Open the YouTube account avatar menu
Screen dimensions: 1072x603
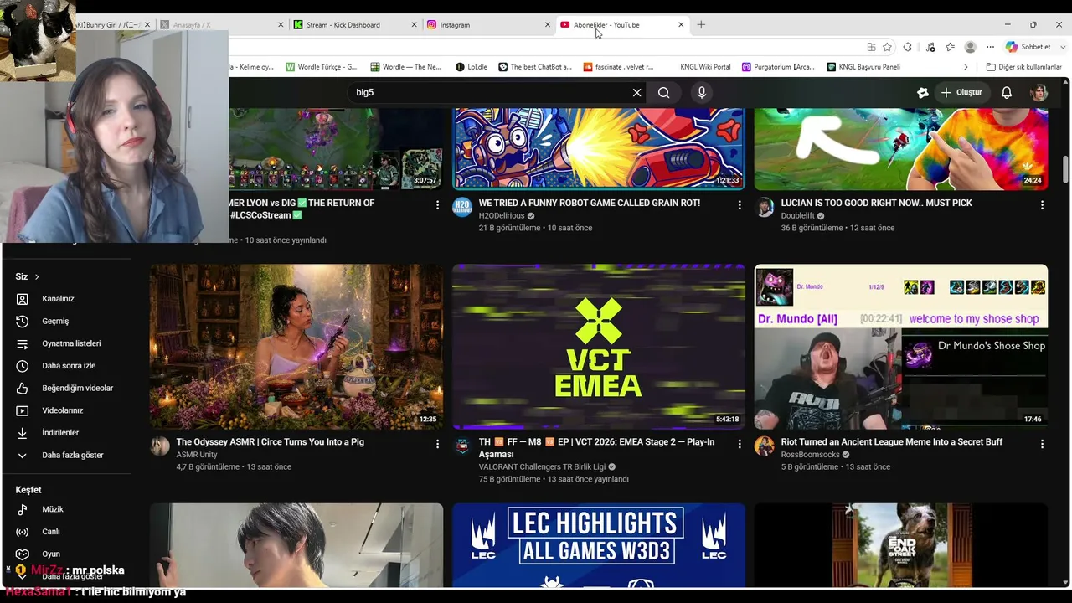(1039, 93)
